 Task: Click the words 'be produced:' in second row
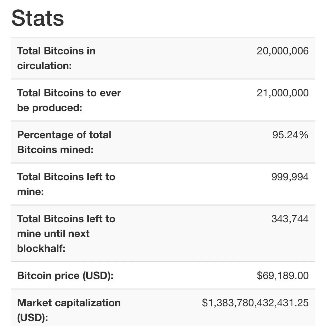(x=49, y=108)
